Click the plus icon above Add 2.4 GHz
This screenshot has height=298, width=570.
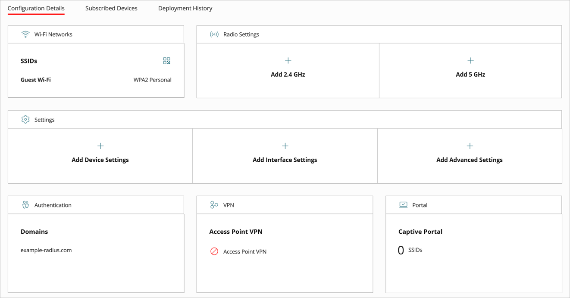[288, 60]
